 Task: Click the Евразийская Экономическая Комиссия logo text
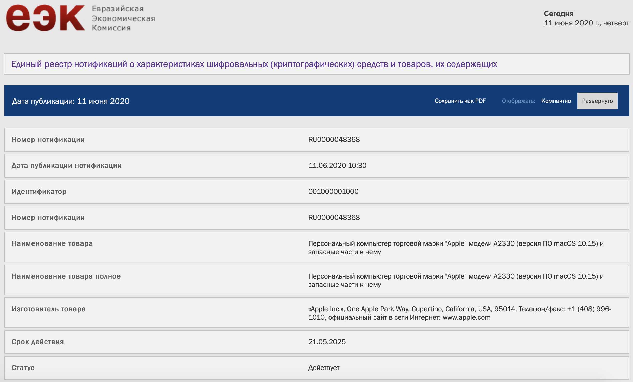123,18
